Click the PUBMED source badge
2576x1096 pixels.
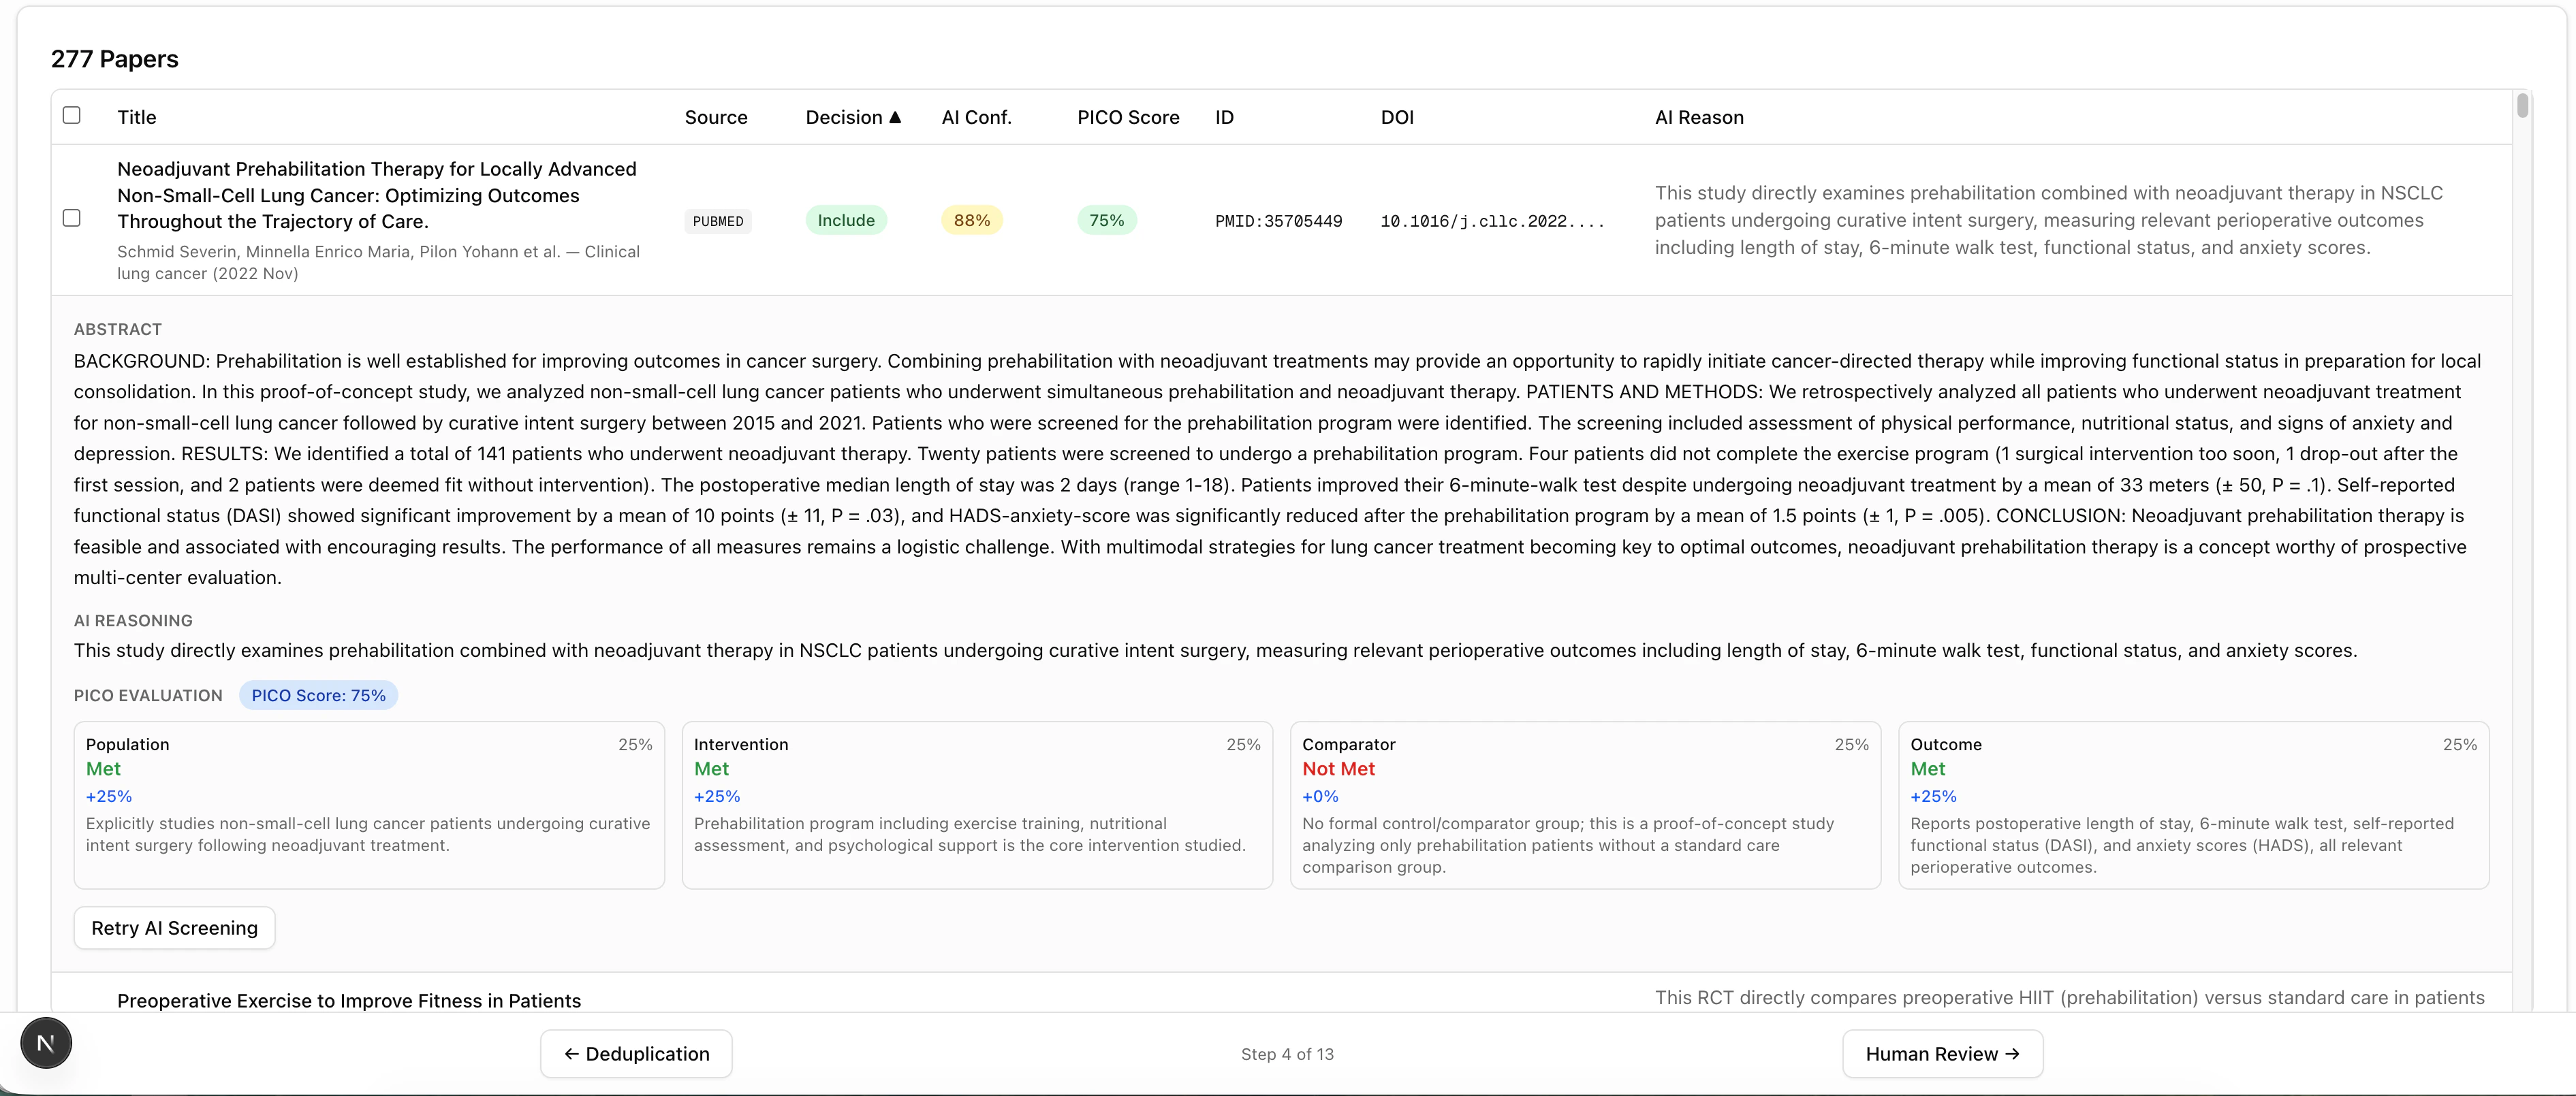(x=718, y=221)
